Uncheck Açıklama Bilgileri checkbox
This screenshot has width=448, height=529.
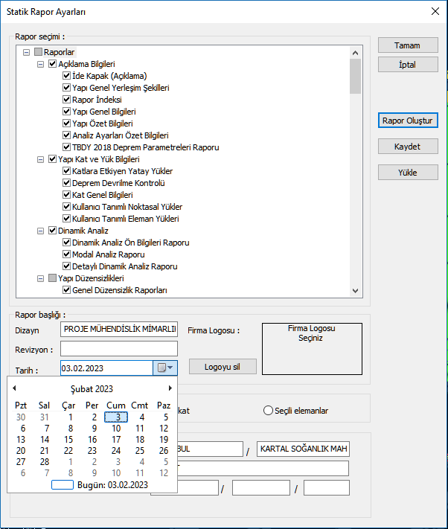tap(52, 64)
